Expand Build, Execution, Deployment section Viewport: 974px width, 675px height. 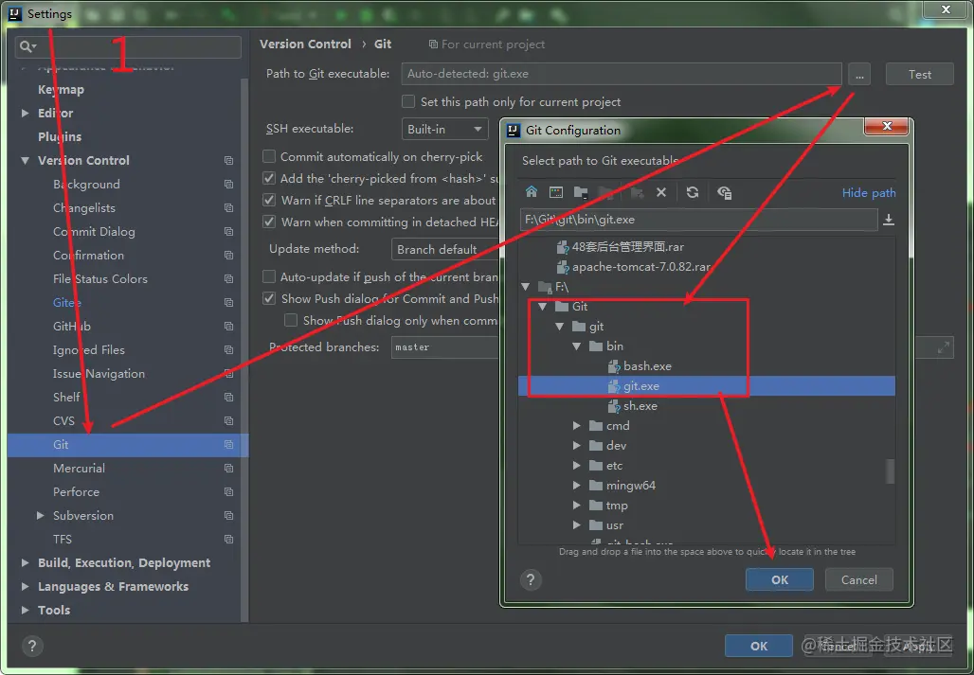25,562
